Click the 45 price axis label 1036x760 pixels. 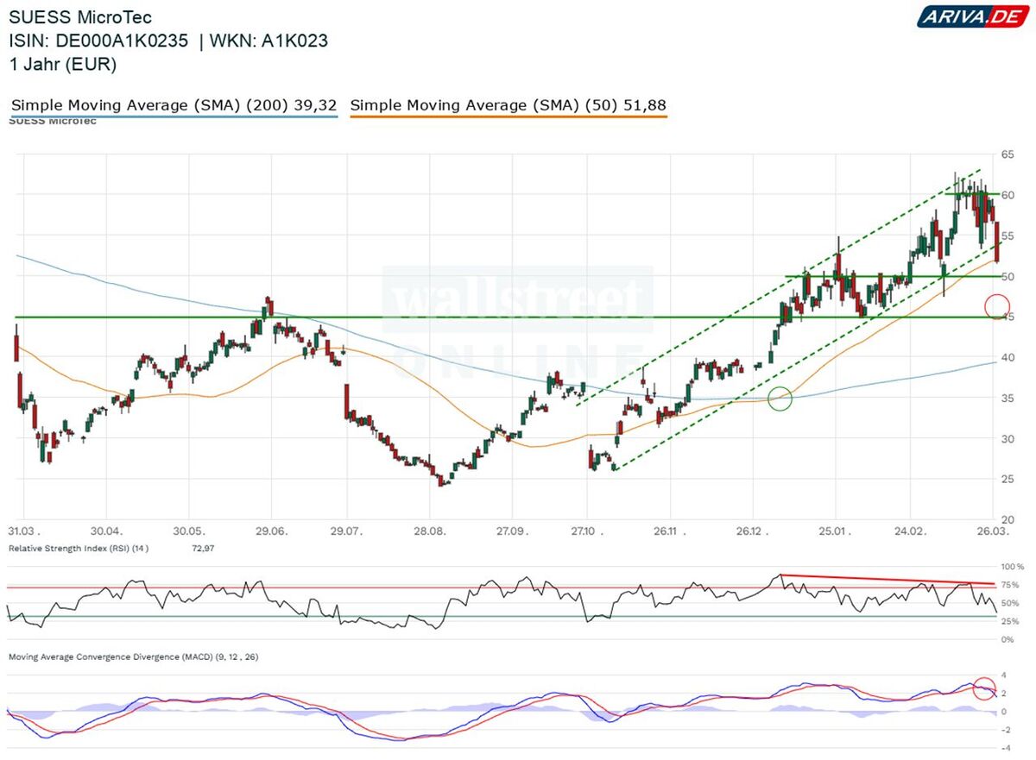(1007, 317)
